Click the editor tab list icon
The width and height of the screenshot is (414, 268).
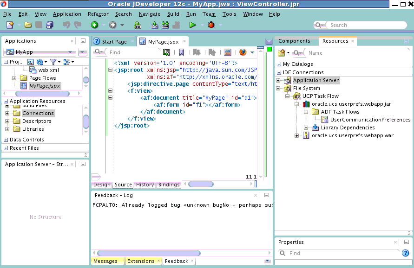269,42
